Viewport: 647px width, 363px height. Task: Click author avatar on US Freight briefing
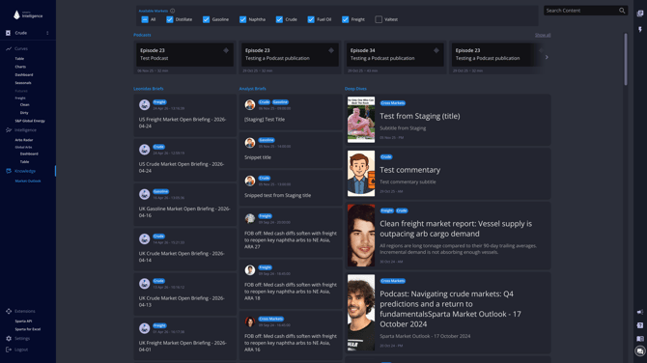(x=145, y=105)
